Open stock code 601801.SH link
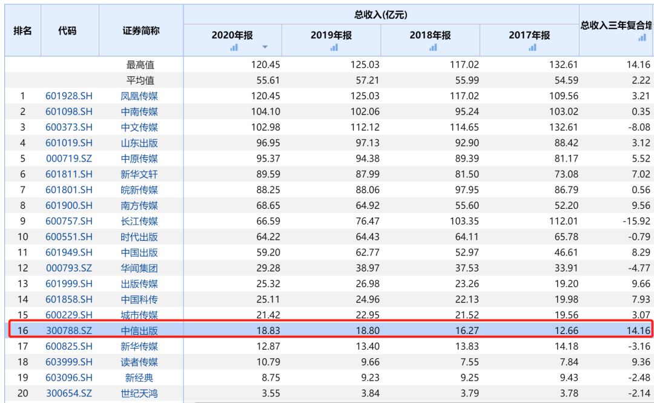The image size is (654, 403). point(69,189)
